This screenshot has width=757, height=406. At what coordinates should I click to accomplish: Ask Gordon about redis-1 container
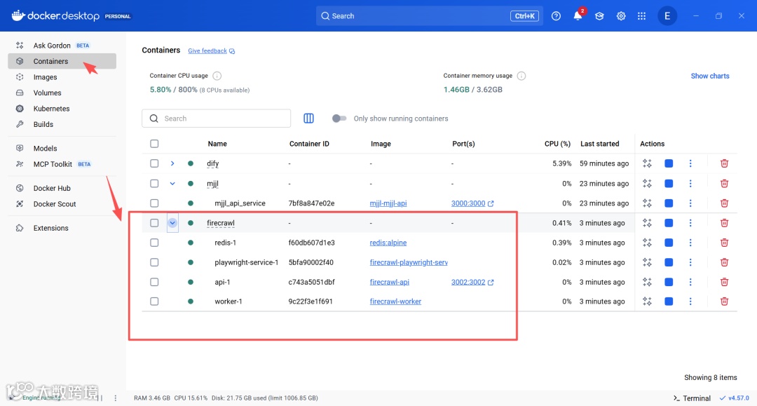click(x=648, y=243)
